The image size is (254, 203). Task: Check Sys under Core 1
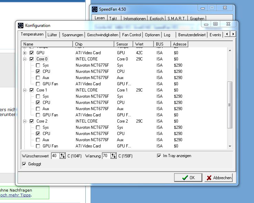(38, 96)
